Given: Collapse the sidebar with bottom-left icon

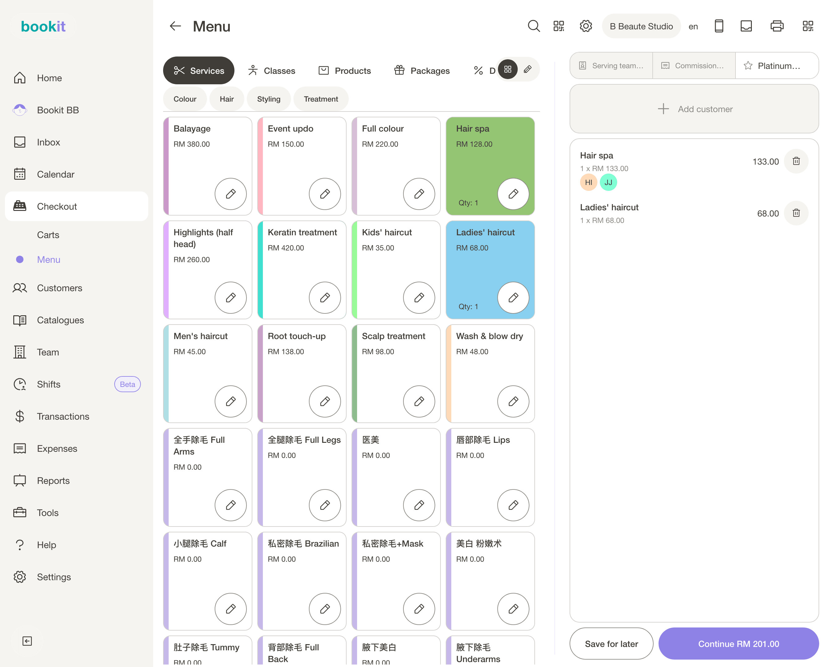Looking at the screenshot, I should (27, 641).
